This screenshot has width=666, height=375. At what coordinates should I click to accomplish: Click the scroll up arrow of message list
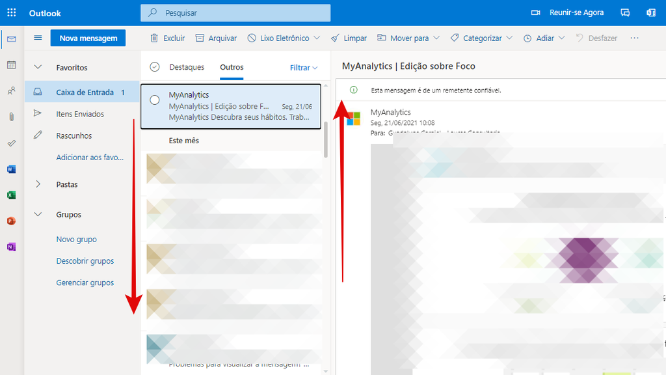click(x=326, y=85)
